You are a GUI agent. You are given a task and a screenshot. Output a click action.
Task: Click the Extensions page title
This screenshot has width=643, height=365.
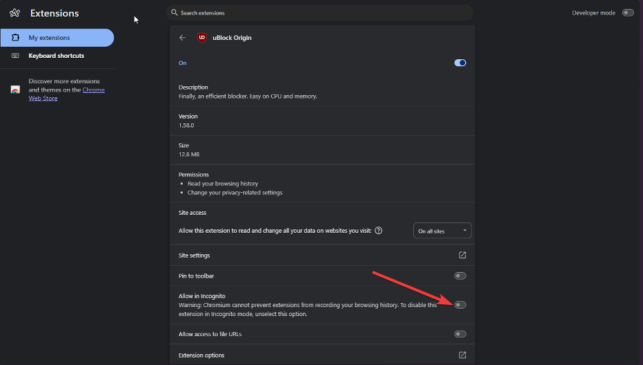tap(55, 13)
